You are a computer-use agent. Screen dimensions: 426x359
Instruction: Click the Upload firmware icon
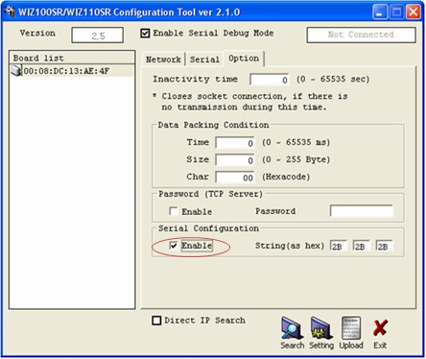tap(351, 328)
